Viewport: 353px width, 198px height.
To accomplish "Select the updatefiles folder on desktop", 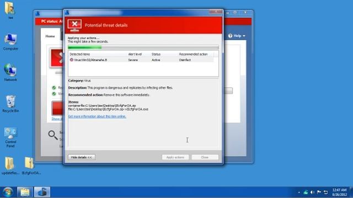I will tap(10, 166).
